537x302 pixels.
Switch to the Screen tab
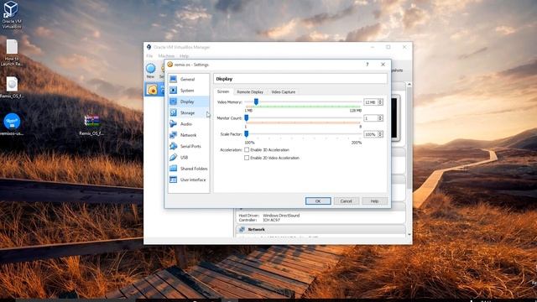click(223, 91)
